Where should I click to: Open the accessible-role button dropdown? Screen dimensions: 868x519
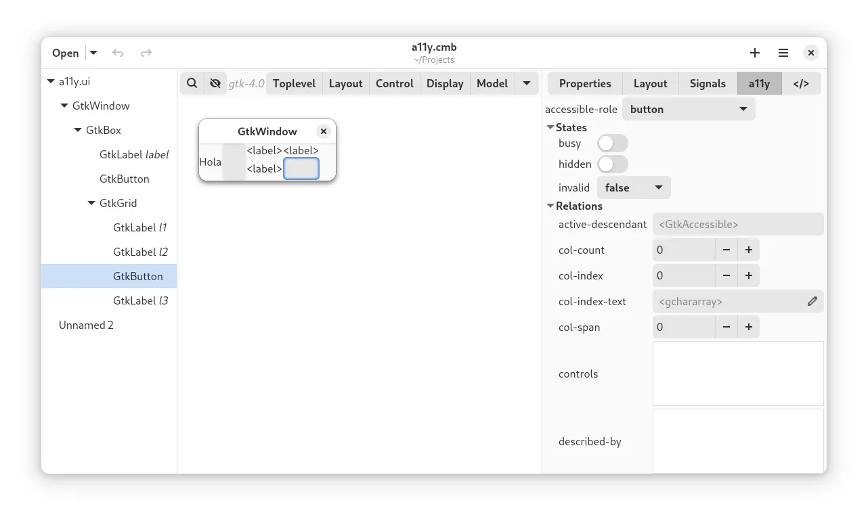tap(688, 109)
